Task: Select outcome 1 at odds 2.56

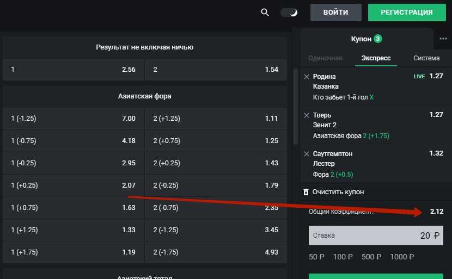Action: pos(74,70)
